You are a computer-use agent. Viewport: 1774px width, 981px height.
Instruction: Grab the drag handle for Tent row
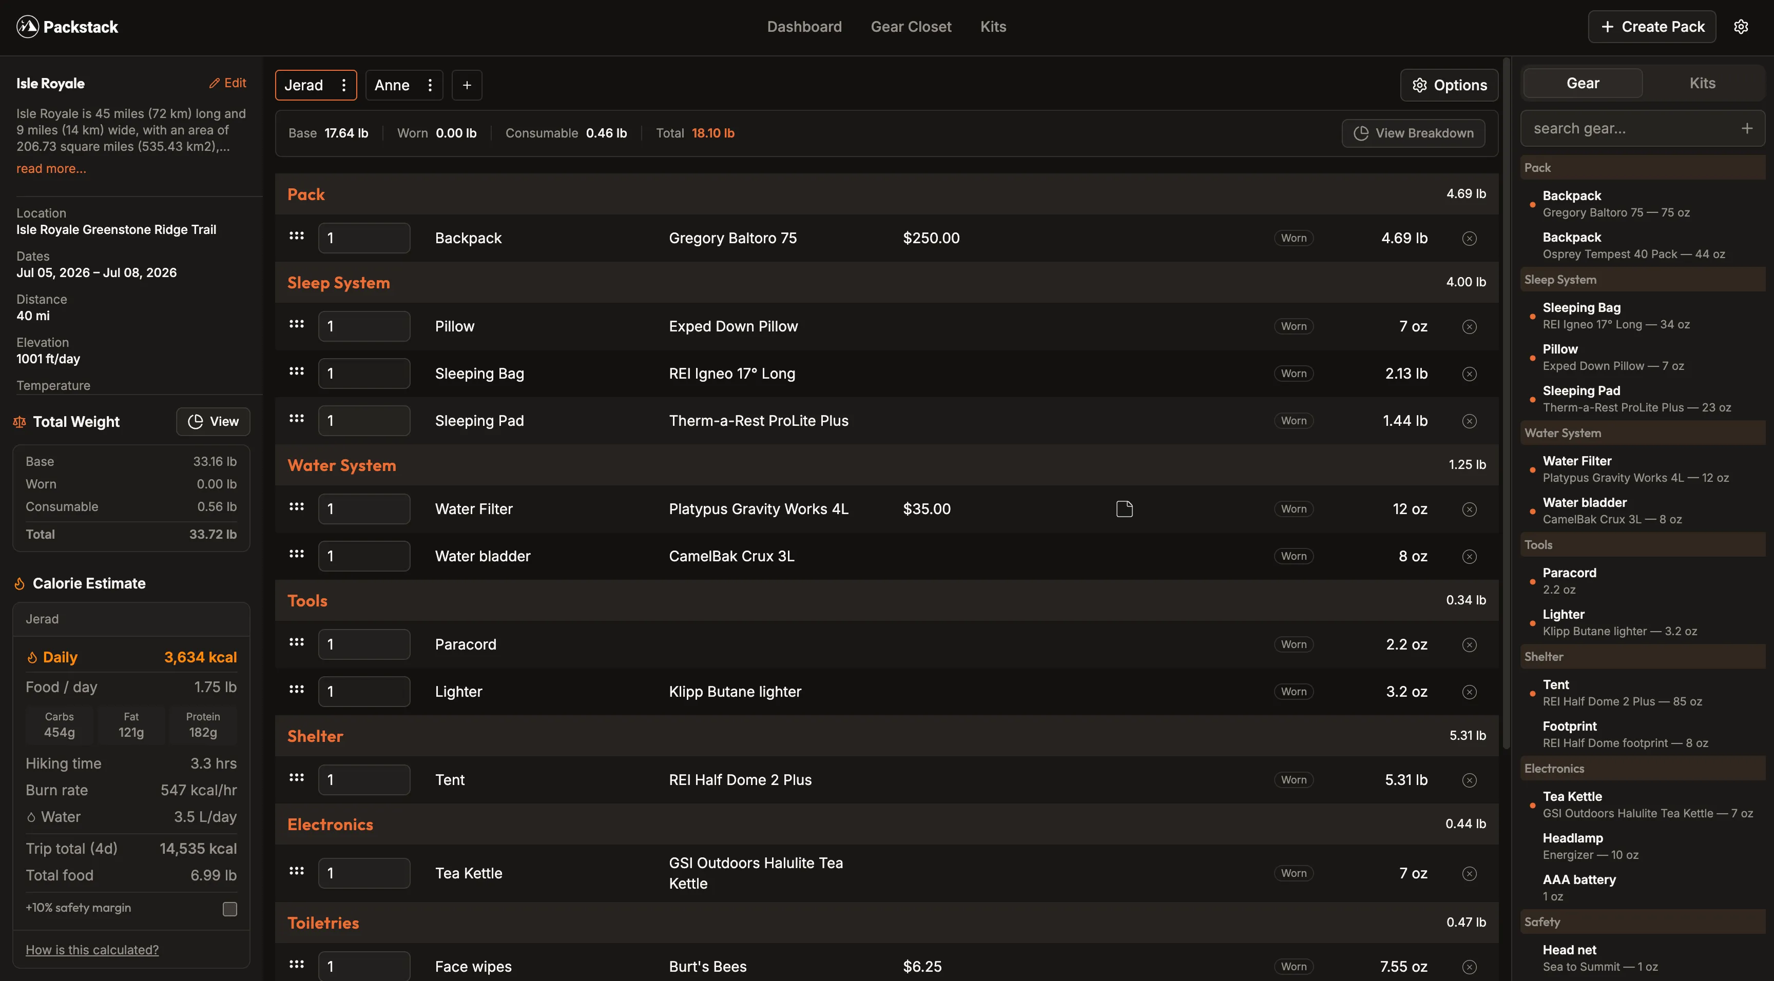tap(297, 778)
